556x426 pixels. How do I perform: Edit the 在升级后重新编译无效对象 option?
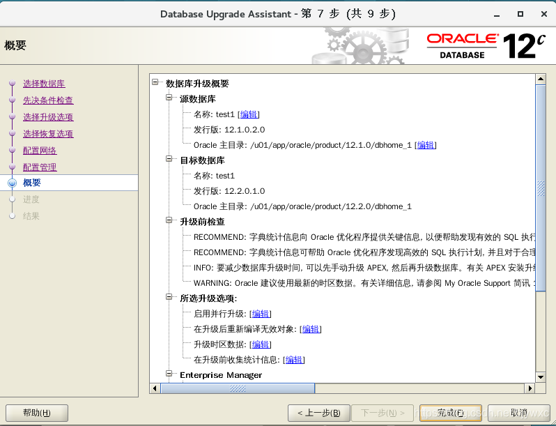pos(311,329)
